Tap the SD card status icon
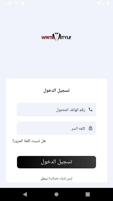 pyautogui.click(x=23, y=3)
